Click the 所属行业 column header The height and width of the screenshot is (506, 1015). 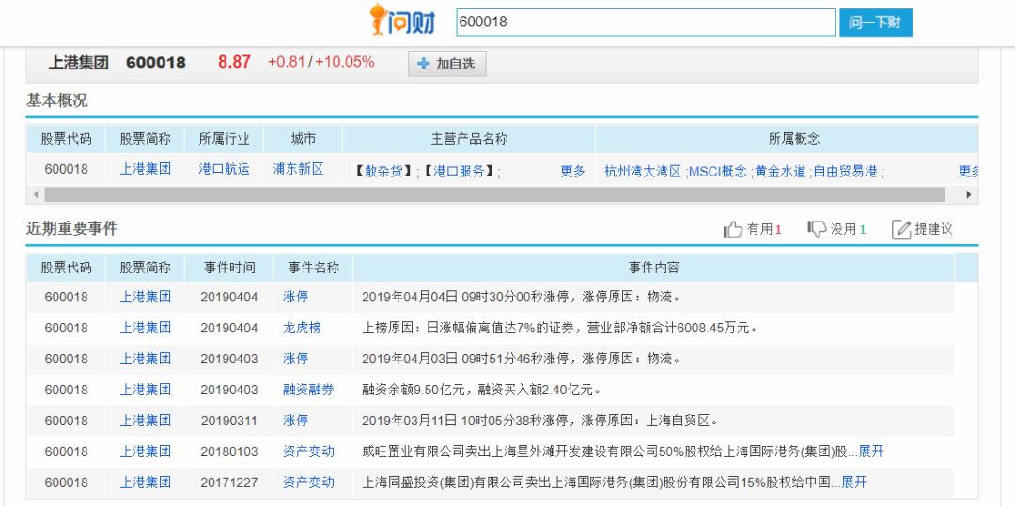(224, 139)
